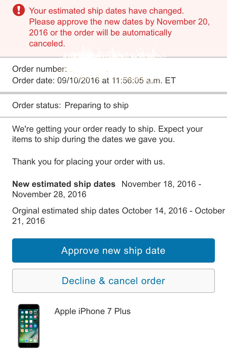Viewport: 227px width, 358px height.
Task: Click the order date 09/10/2016
Action: point(78,80)
